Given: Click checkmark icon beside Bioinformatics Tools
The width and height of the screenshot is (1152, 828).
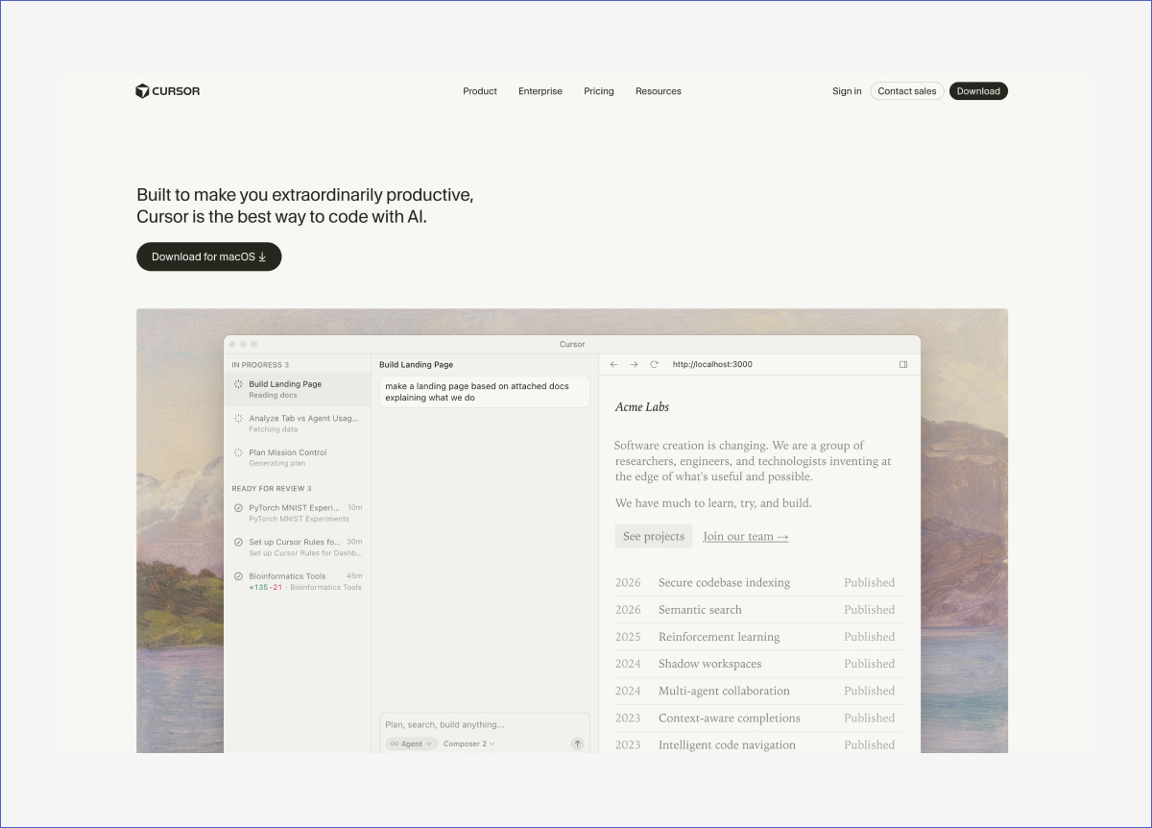Looking at the screenshot, I should click(238, 576).
